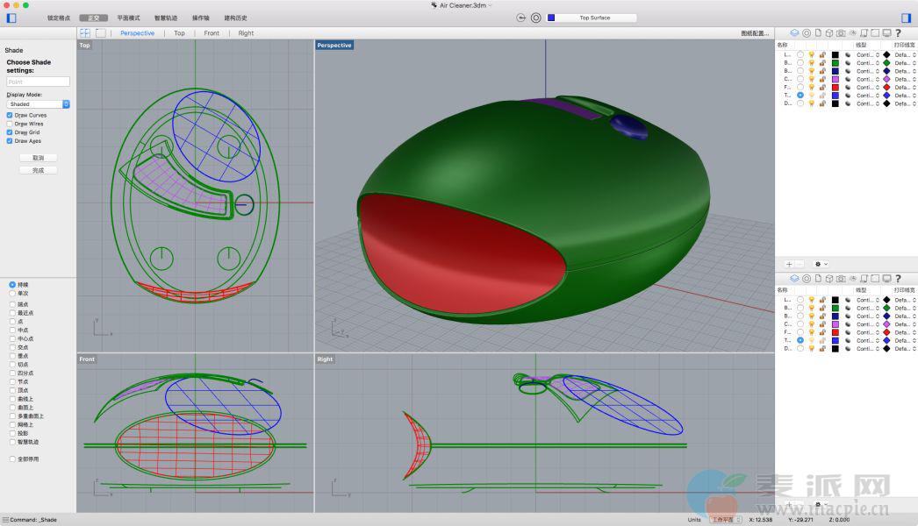Click the lock icon on first layer row
The width and height of the screenshot is (918, 526).
tap(822, 54)
